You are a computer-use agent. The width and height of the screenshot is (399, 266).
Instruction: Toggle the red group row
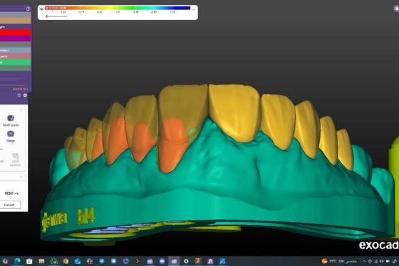(15, 33)
